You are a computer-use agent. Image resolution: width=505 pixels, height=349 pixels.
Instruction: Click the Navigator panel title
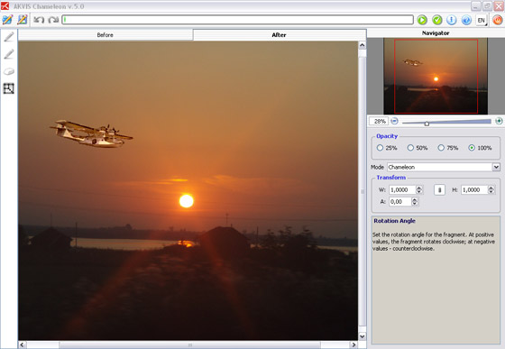[x=436, y=33]
